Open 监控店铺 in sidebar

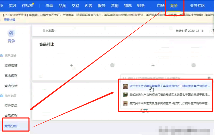coord(11,65)
